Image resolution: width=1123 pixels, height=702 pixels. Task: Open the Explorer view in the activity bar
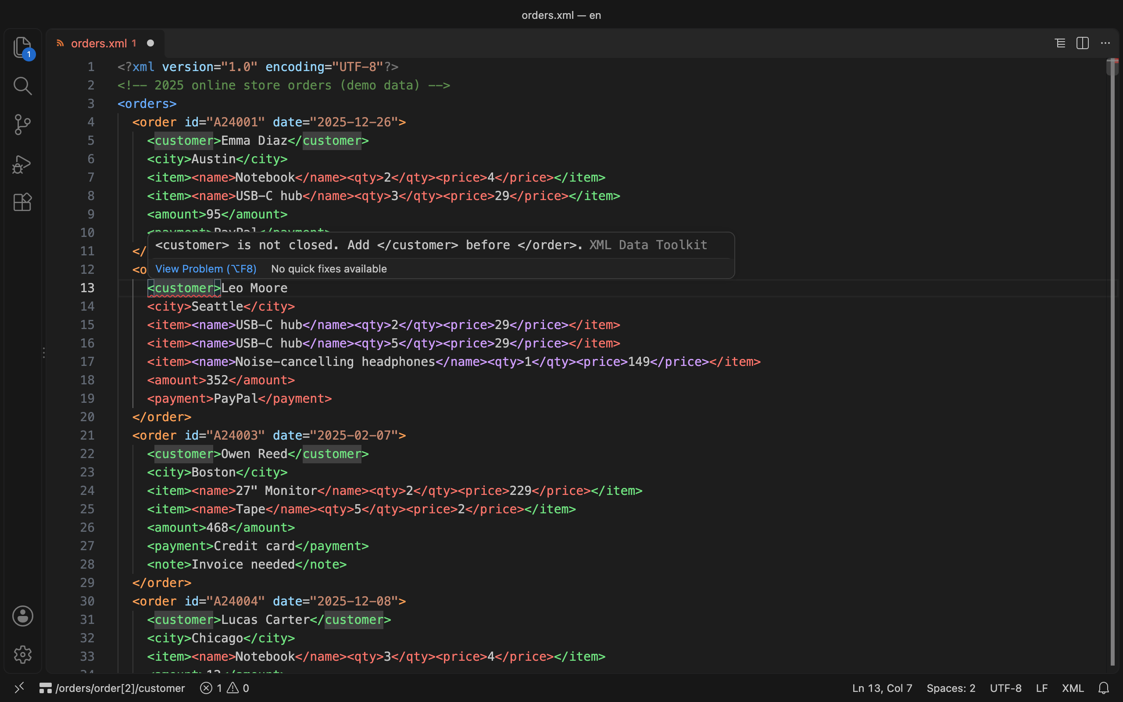pos(22,47)
